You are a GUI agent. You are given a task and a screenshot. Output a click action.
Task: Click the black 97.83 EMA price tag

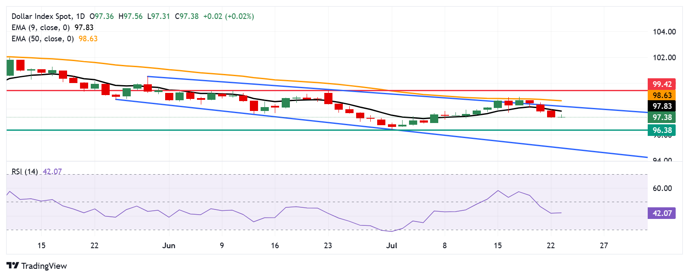click(661, 106)
